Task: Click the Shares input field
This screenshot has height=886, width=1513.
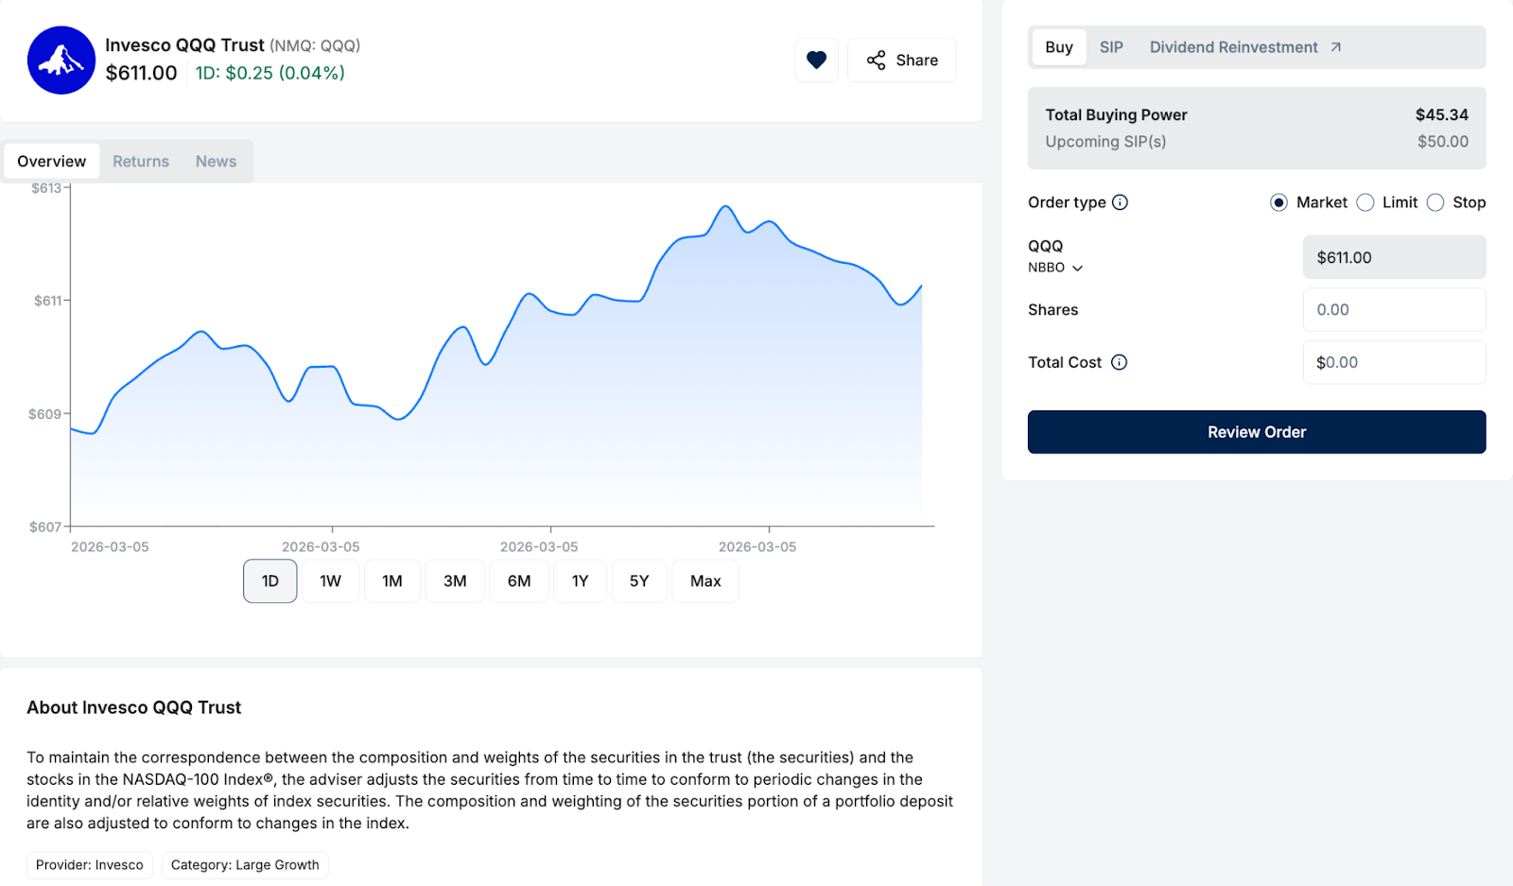Action: coord(1394,310)
